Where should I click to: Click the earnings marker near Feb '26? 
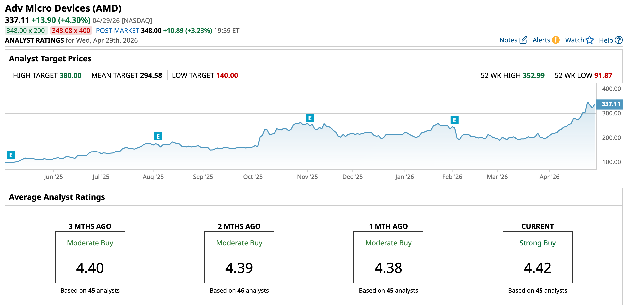pos(454,120)
